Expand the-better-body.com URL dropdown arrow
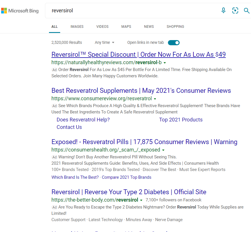Image resolution: width=251 pixels, height=232 pixels. click(141, 200)
